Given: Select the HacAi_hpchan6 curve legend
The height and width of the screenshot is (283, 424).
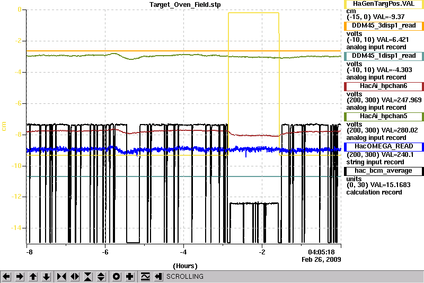Looking at the screenshot, I should [384, 86].
